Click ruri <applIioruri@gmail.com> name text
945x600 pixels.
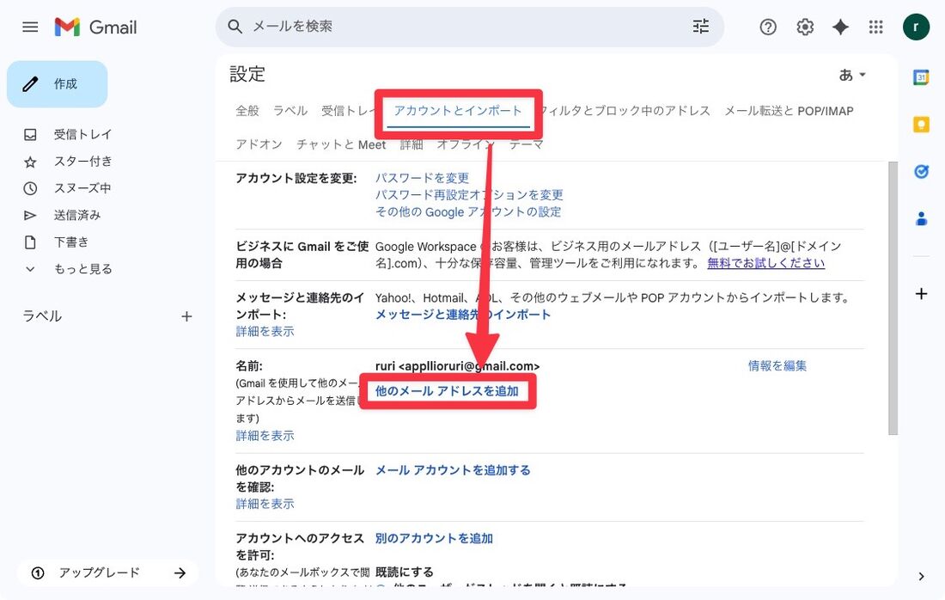[x=457, y=366]
